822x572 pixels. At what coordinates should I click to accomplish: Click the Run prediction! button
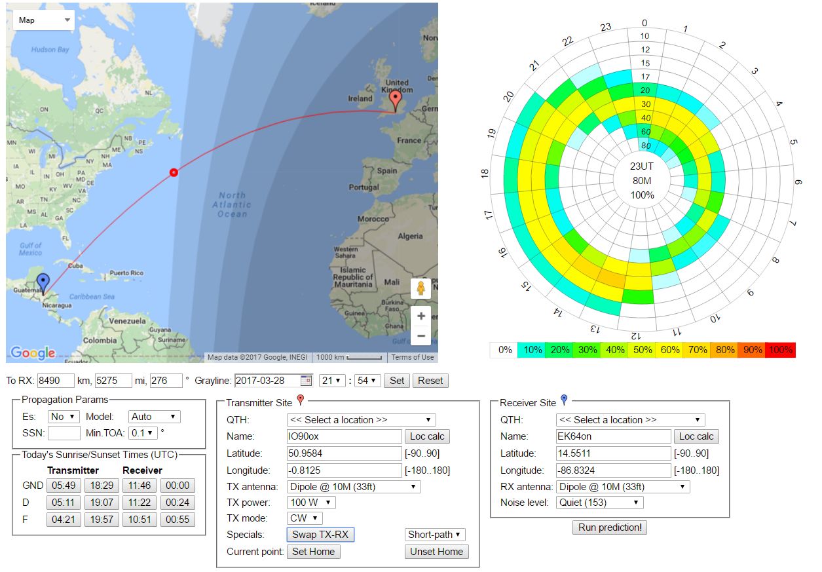pyautogui.click(x=609, y=527)
